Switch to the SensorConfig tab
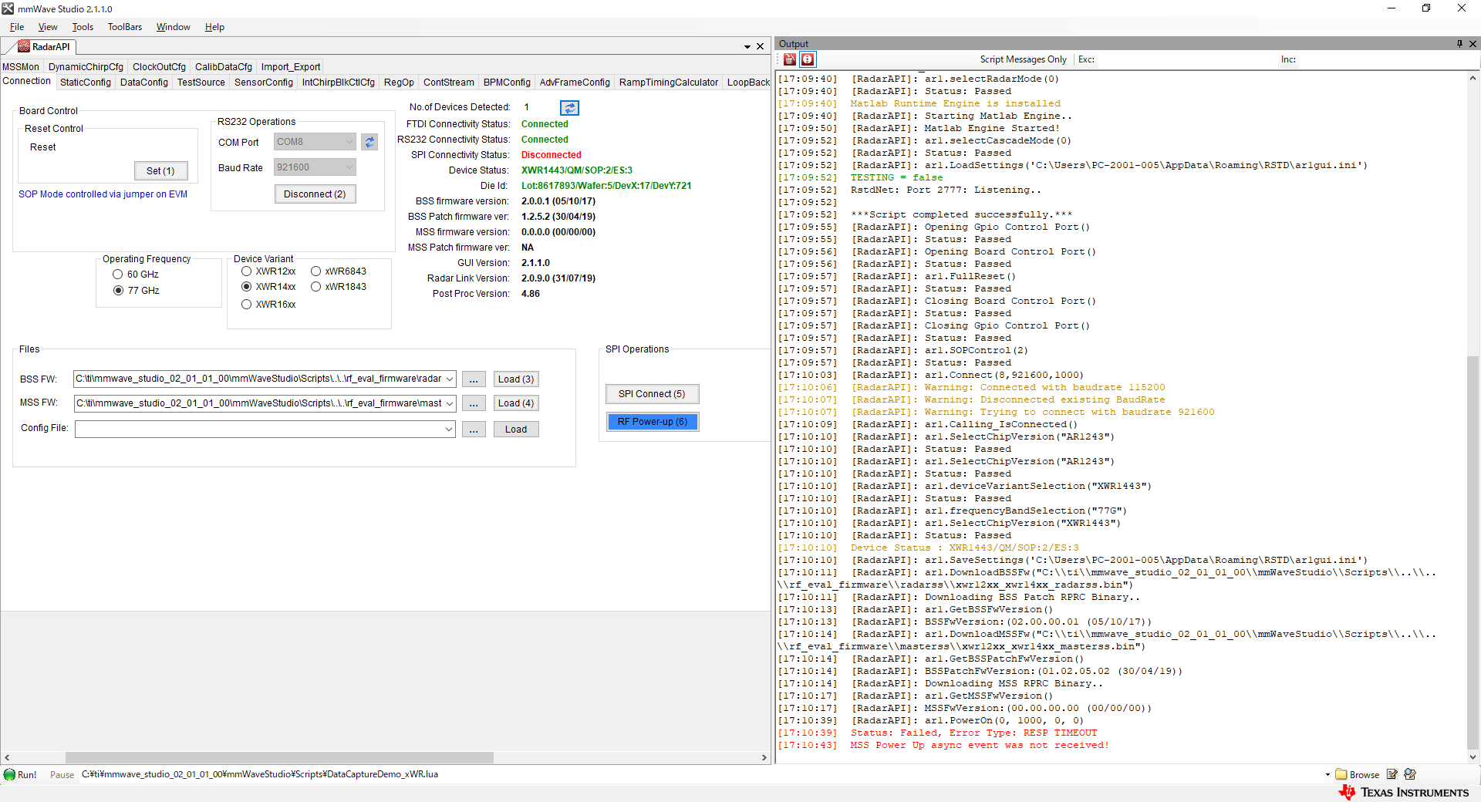 click(x=264, y=83)
